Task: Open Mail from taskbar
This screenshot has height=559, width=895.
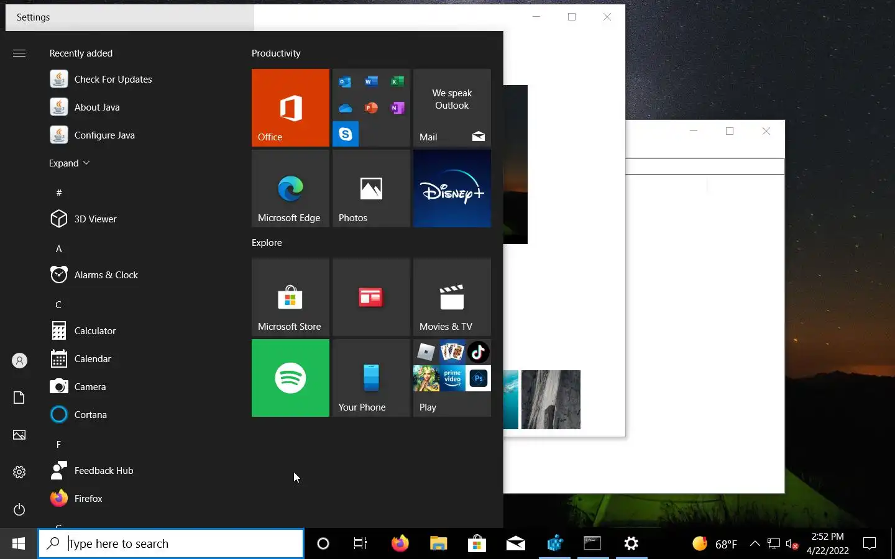Action: click(x=515, y=544)
